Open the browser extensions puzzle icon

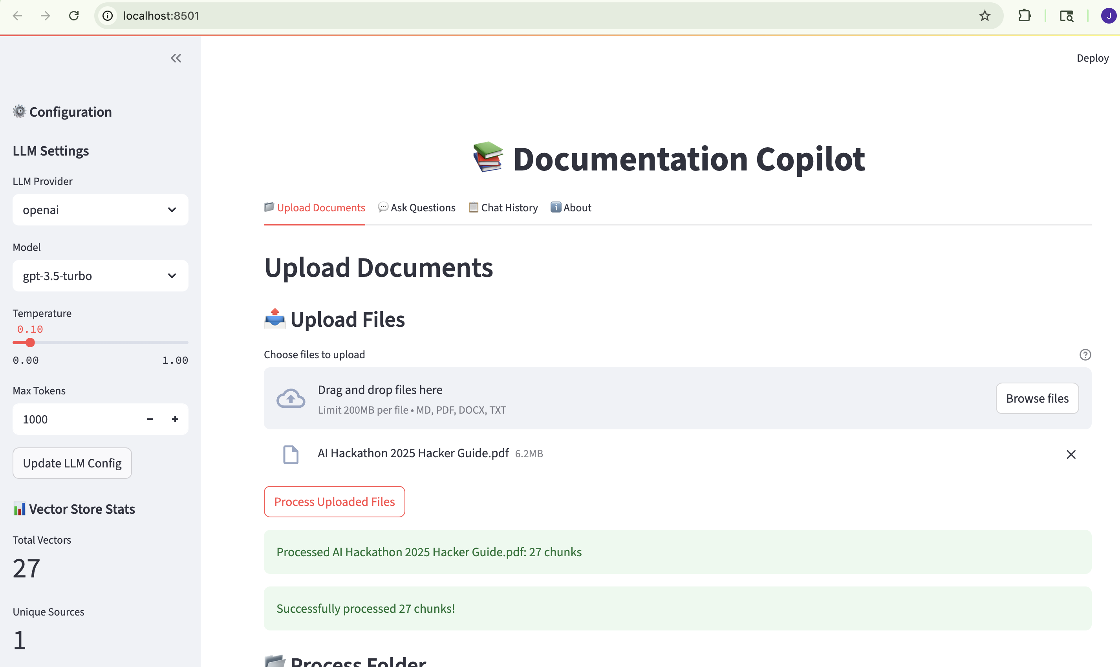(1024, 16)
